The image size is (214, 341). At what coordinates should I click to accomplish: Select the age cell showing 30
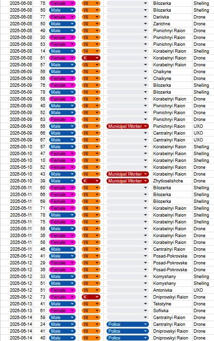(40, 38)
